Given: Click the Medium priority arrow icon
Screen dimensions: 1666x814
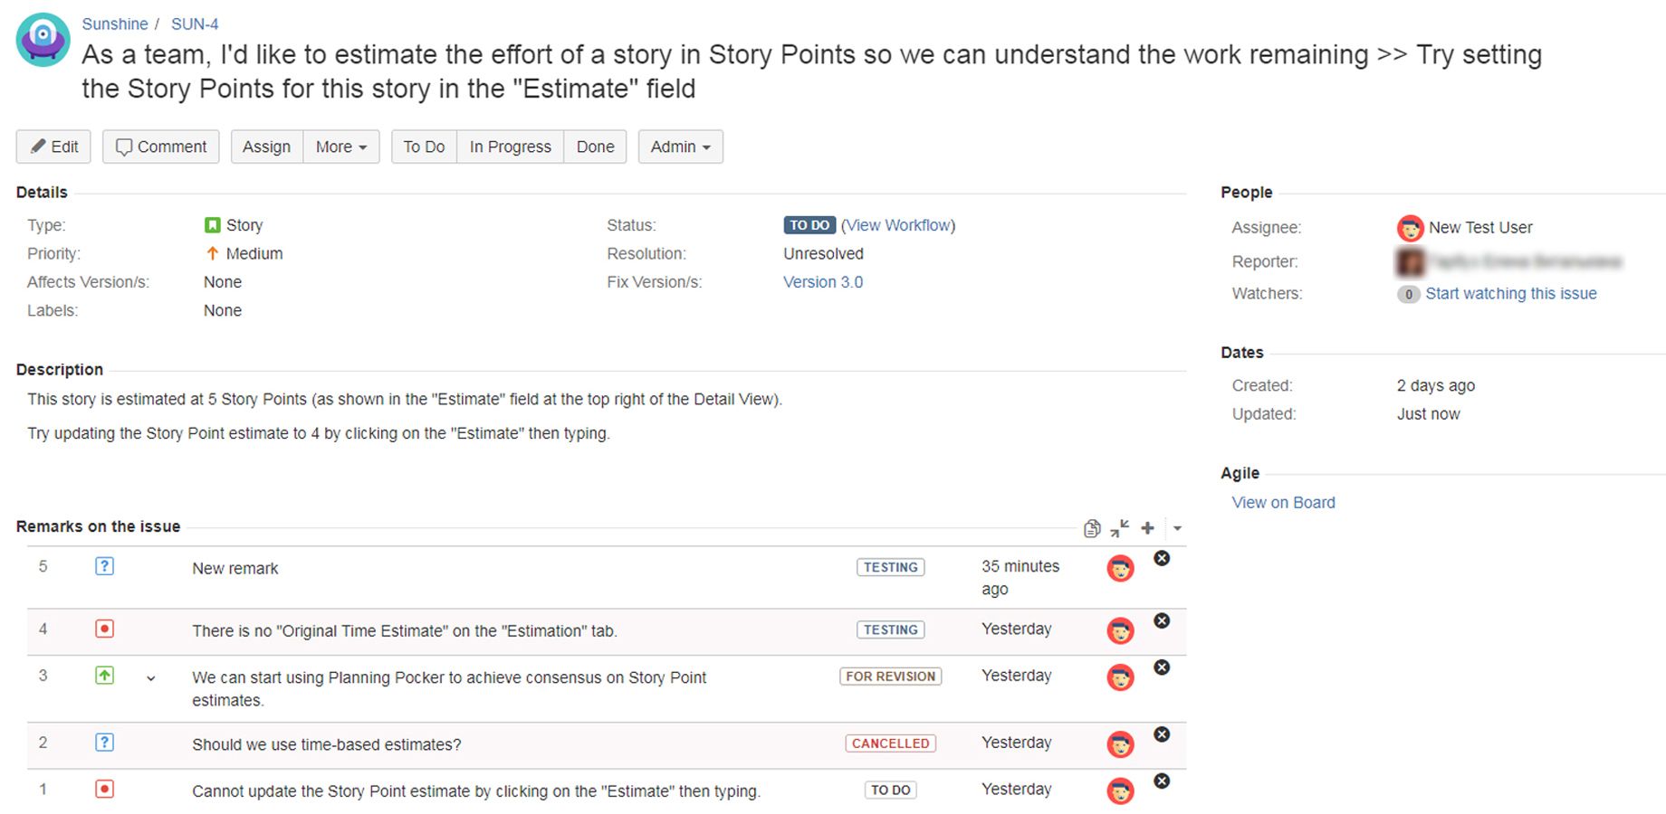Looking at the screenshot, I should (213, 253).
